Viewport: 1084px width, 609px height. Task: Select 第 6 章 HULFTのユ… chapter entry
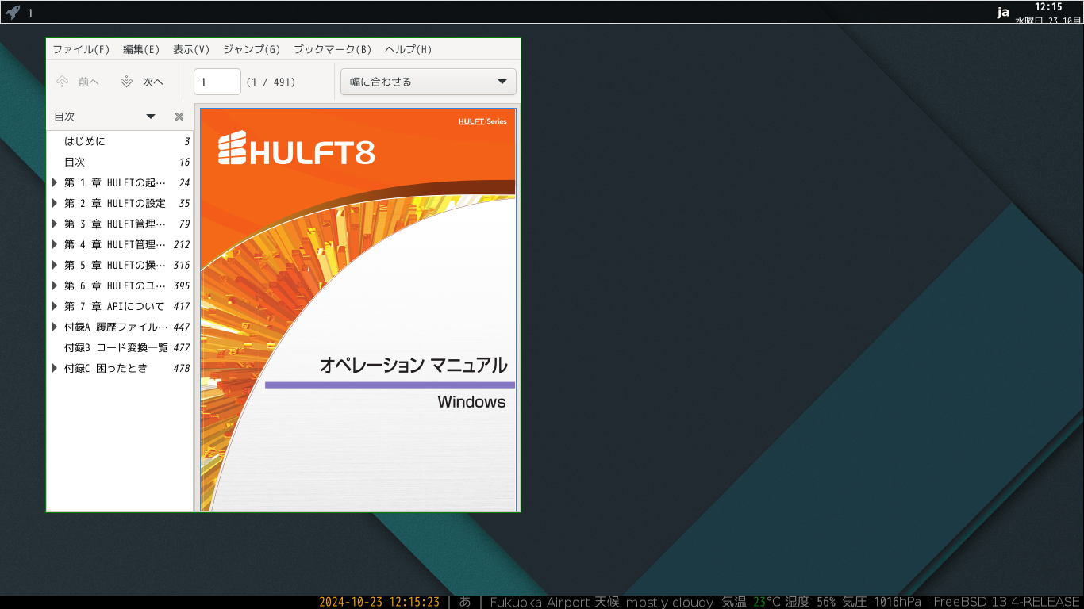(x=120, y=285)
